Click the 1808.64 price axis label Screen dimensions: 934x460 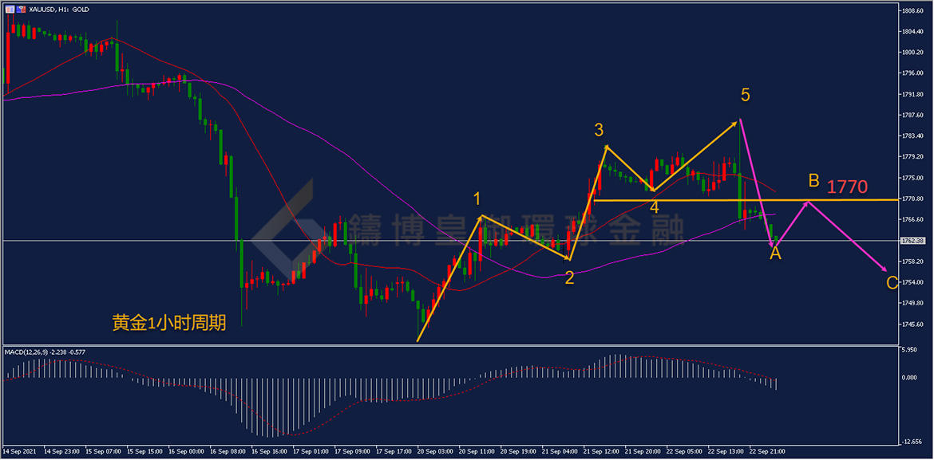tap(912, 11)
